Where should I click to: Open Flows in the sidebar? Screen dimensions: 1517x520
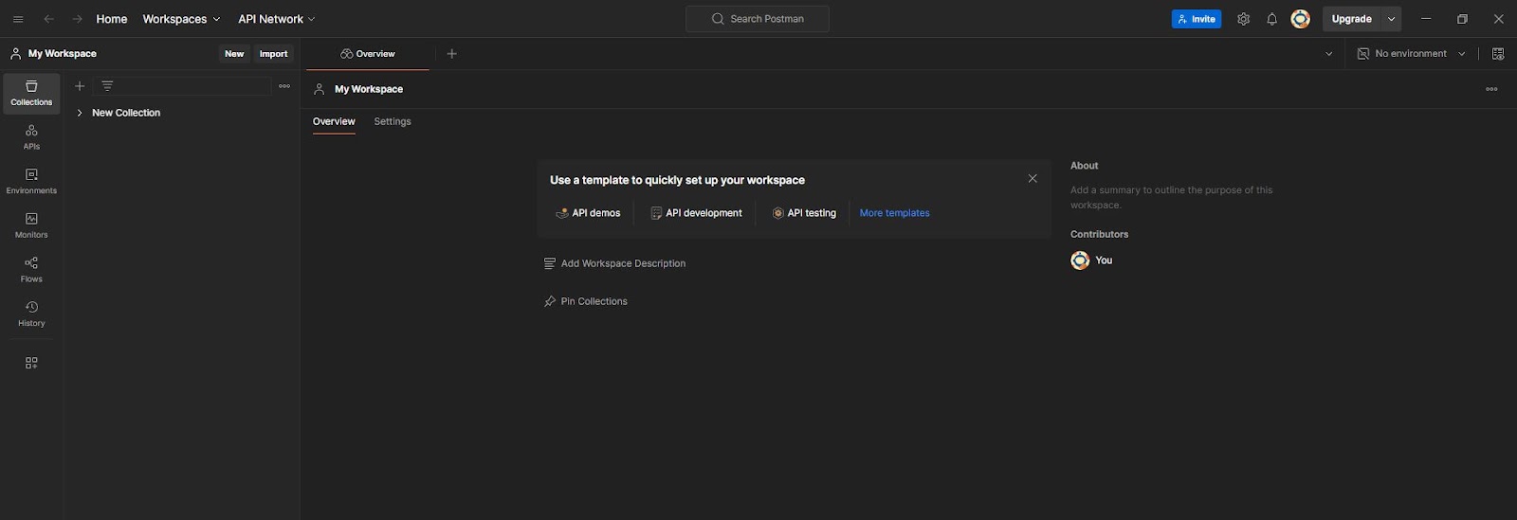pos(31,270)
